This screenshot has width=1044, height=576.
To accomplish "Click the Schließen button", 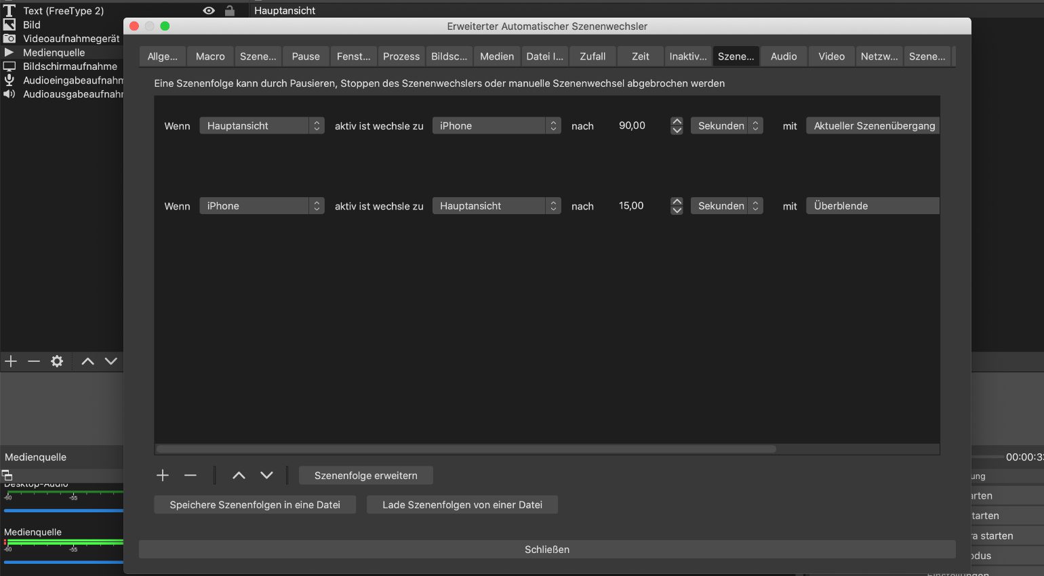I will (547, 550).
